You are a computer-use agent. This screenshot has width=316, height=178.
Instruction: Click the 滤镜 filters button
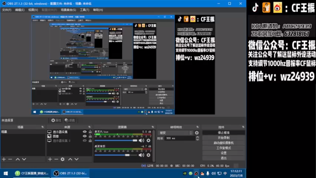click(x=70, y=120)
